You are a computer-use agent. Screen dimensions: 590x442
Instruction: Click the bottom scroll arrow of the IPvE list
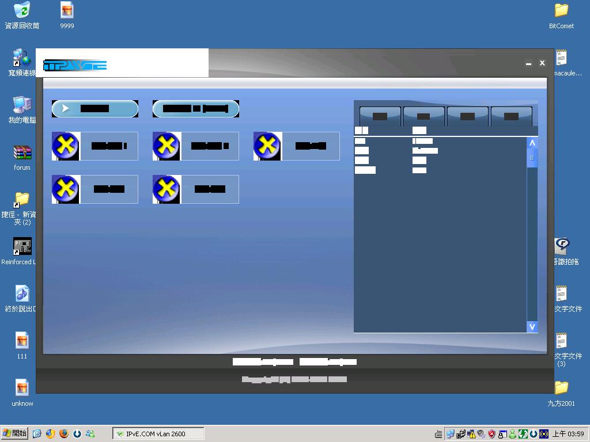(532, 327)
